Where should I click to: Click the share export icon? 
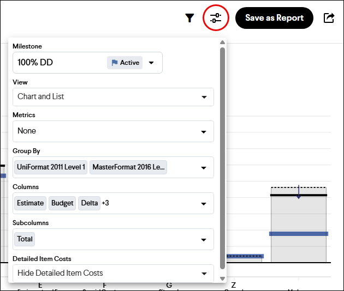coord(329,18)
